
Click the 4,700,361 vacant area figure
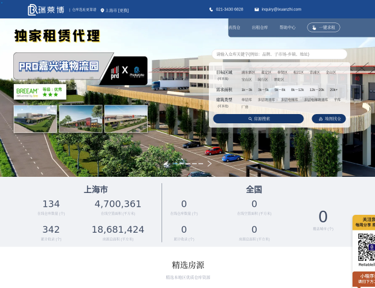(118, 204)
